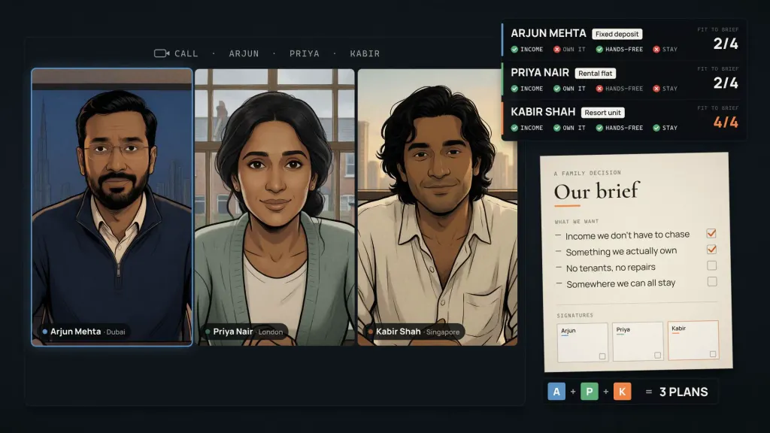The image size is (770, 433).
Task: Select the PRIYA tab in call header
Action: (x=304, y=53)
